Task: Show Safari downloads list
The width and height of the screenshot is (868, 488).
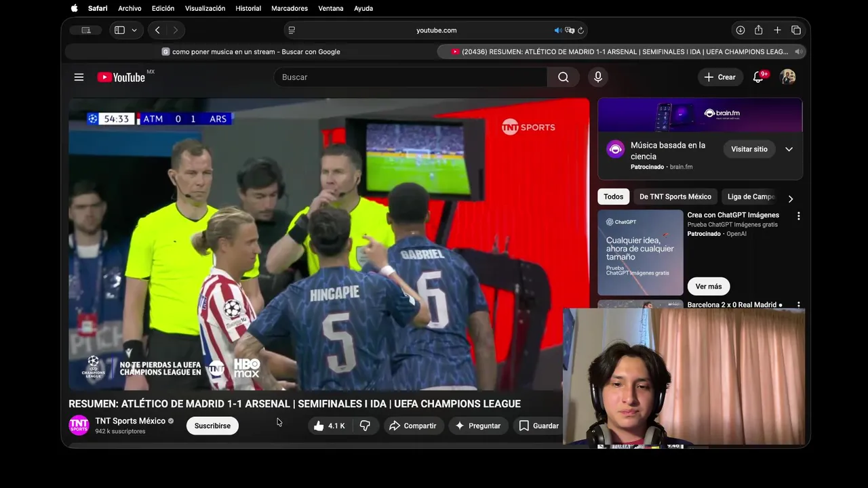Action: tap(740, 30)
